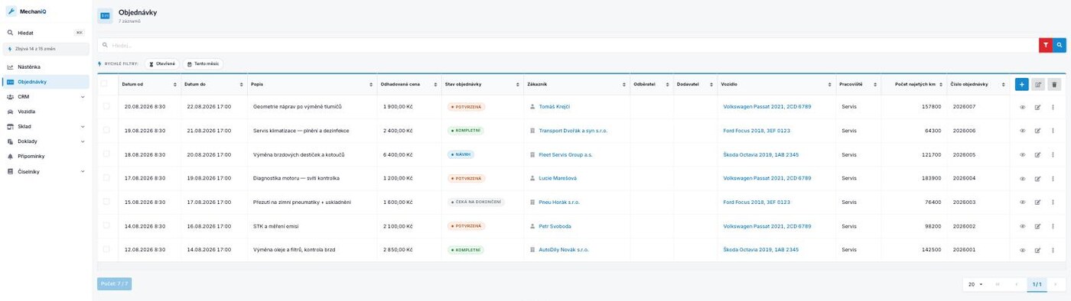The height and width of the screenshot is (301, 1071).
Task: Open customer Lucie Marešová
Action: [x=558, y=178]
